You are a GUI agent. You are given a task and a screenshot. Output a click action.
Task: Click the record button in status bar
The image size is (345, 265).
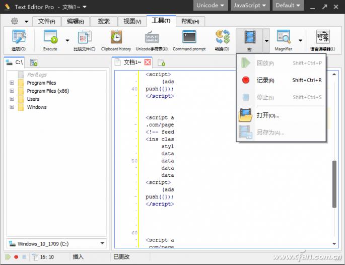(16, 257)
